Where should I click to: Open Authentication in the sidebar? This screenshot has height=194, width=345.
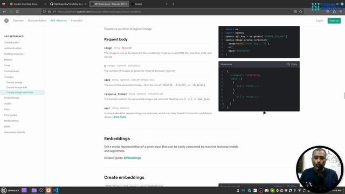click(x=13, y=48)
